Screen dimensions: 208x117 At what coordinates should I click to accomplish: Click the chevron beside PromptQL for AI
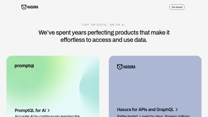point(48,111)
